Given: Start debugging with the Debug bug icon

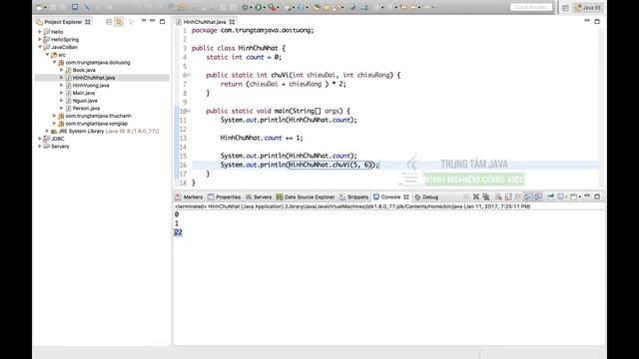Looking at the screenshot, I should 245,7.
